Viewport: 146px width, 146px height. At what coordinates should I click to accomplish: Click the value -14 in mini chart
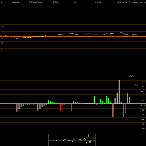coord(94,142)
